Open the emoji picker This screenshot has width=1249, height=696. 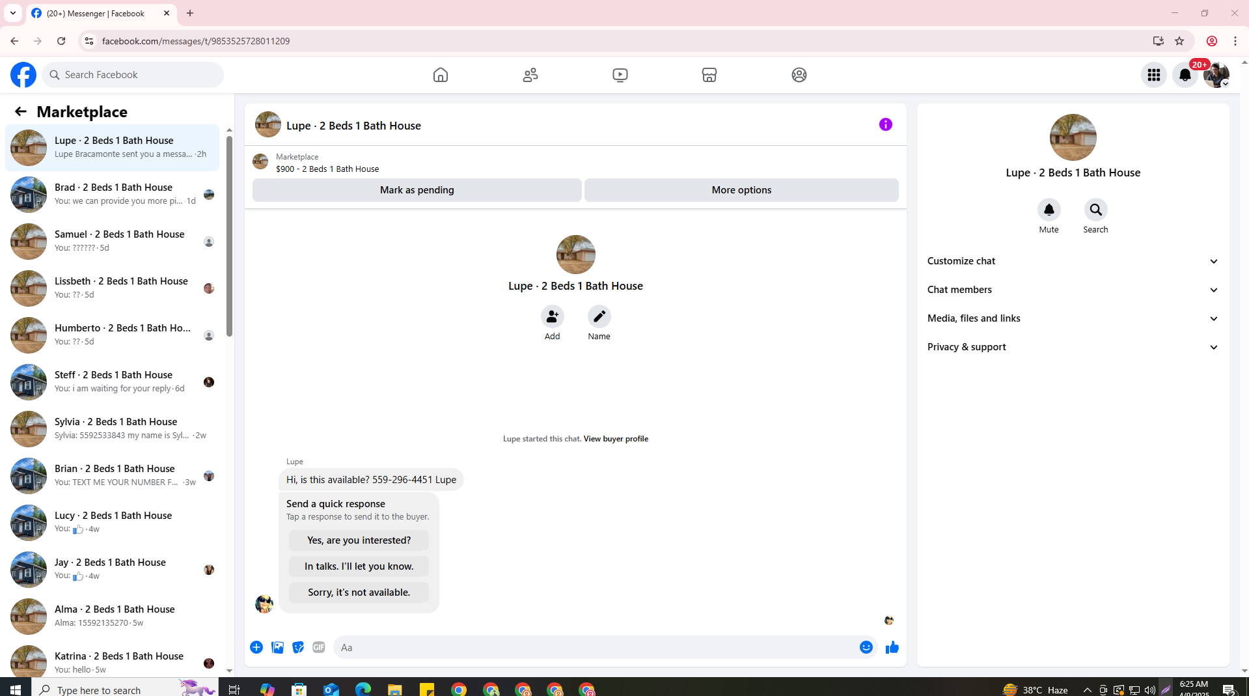tap(866, 647)
